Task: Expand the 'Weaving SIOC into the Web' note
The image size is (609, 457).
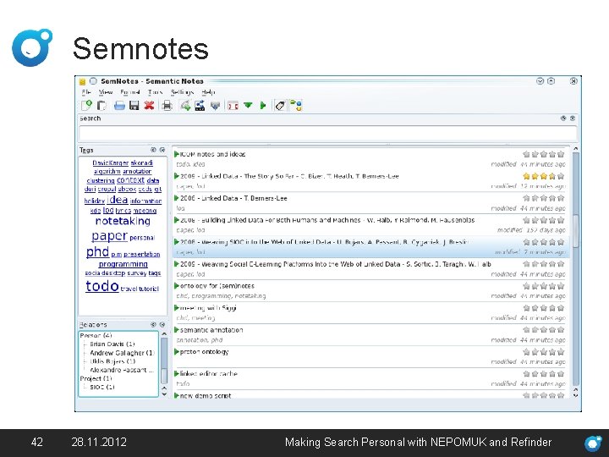Action: point(177,242)
